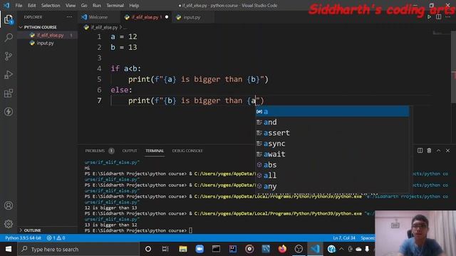This screenshot has height=256, width=456.
Task: Open File Explorer from taskbar
Action: (x=183, y=249)
